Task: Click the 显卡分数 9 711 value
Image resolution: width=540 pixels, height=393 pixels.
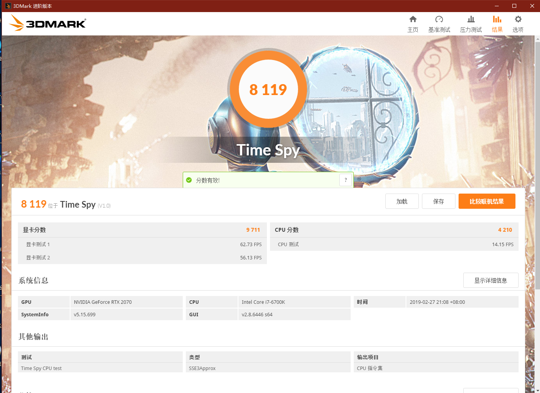Action: [x=253, y=230]
